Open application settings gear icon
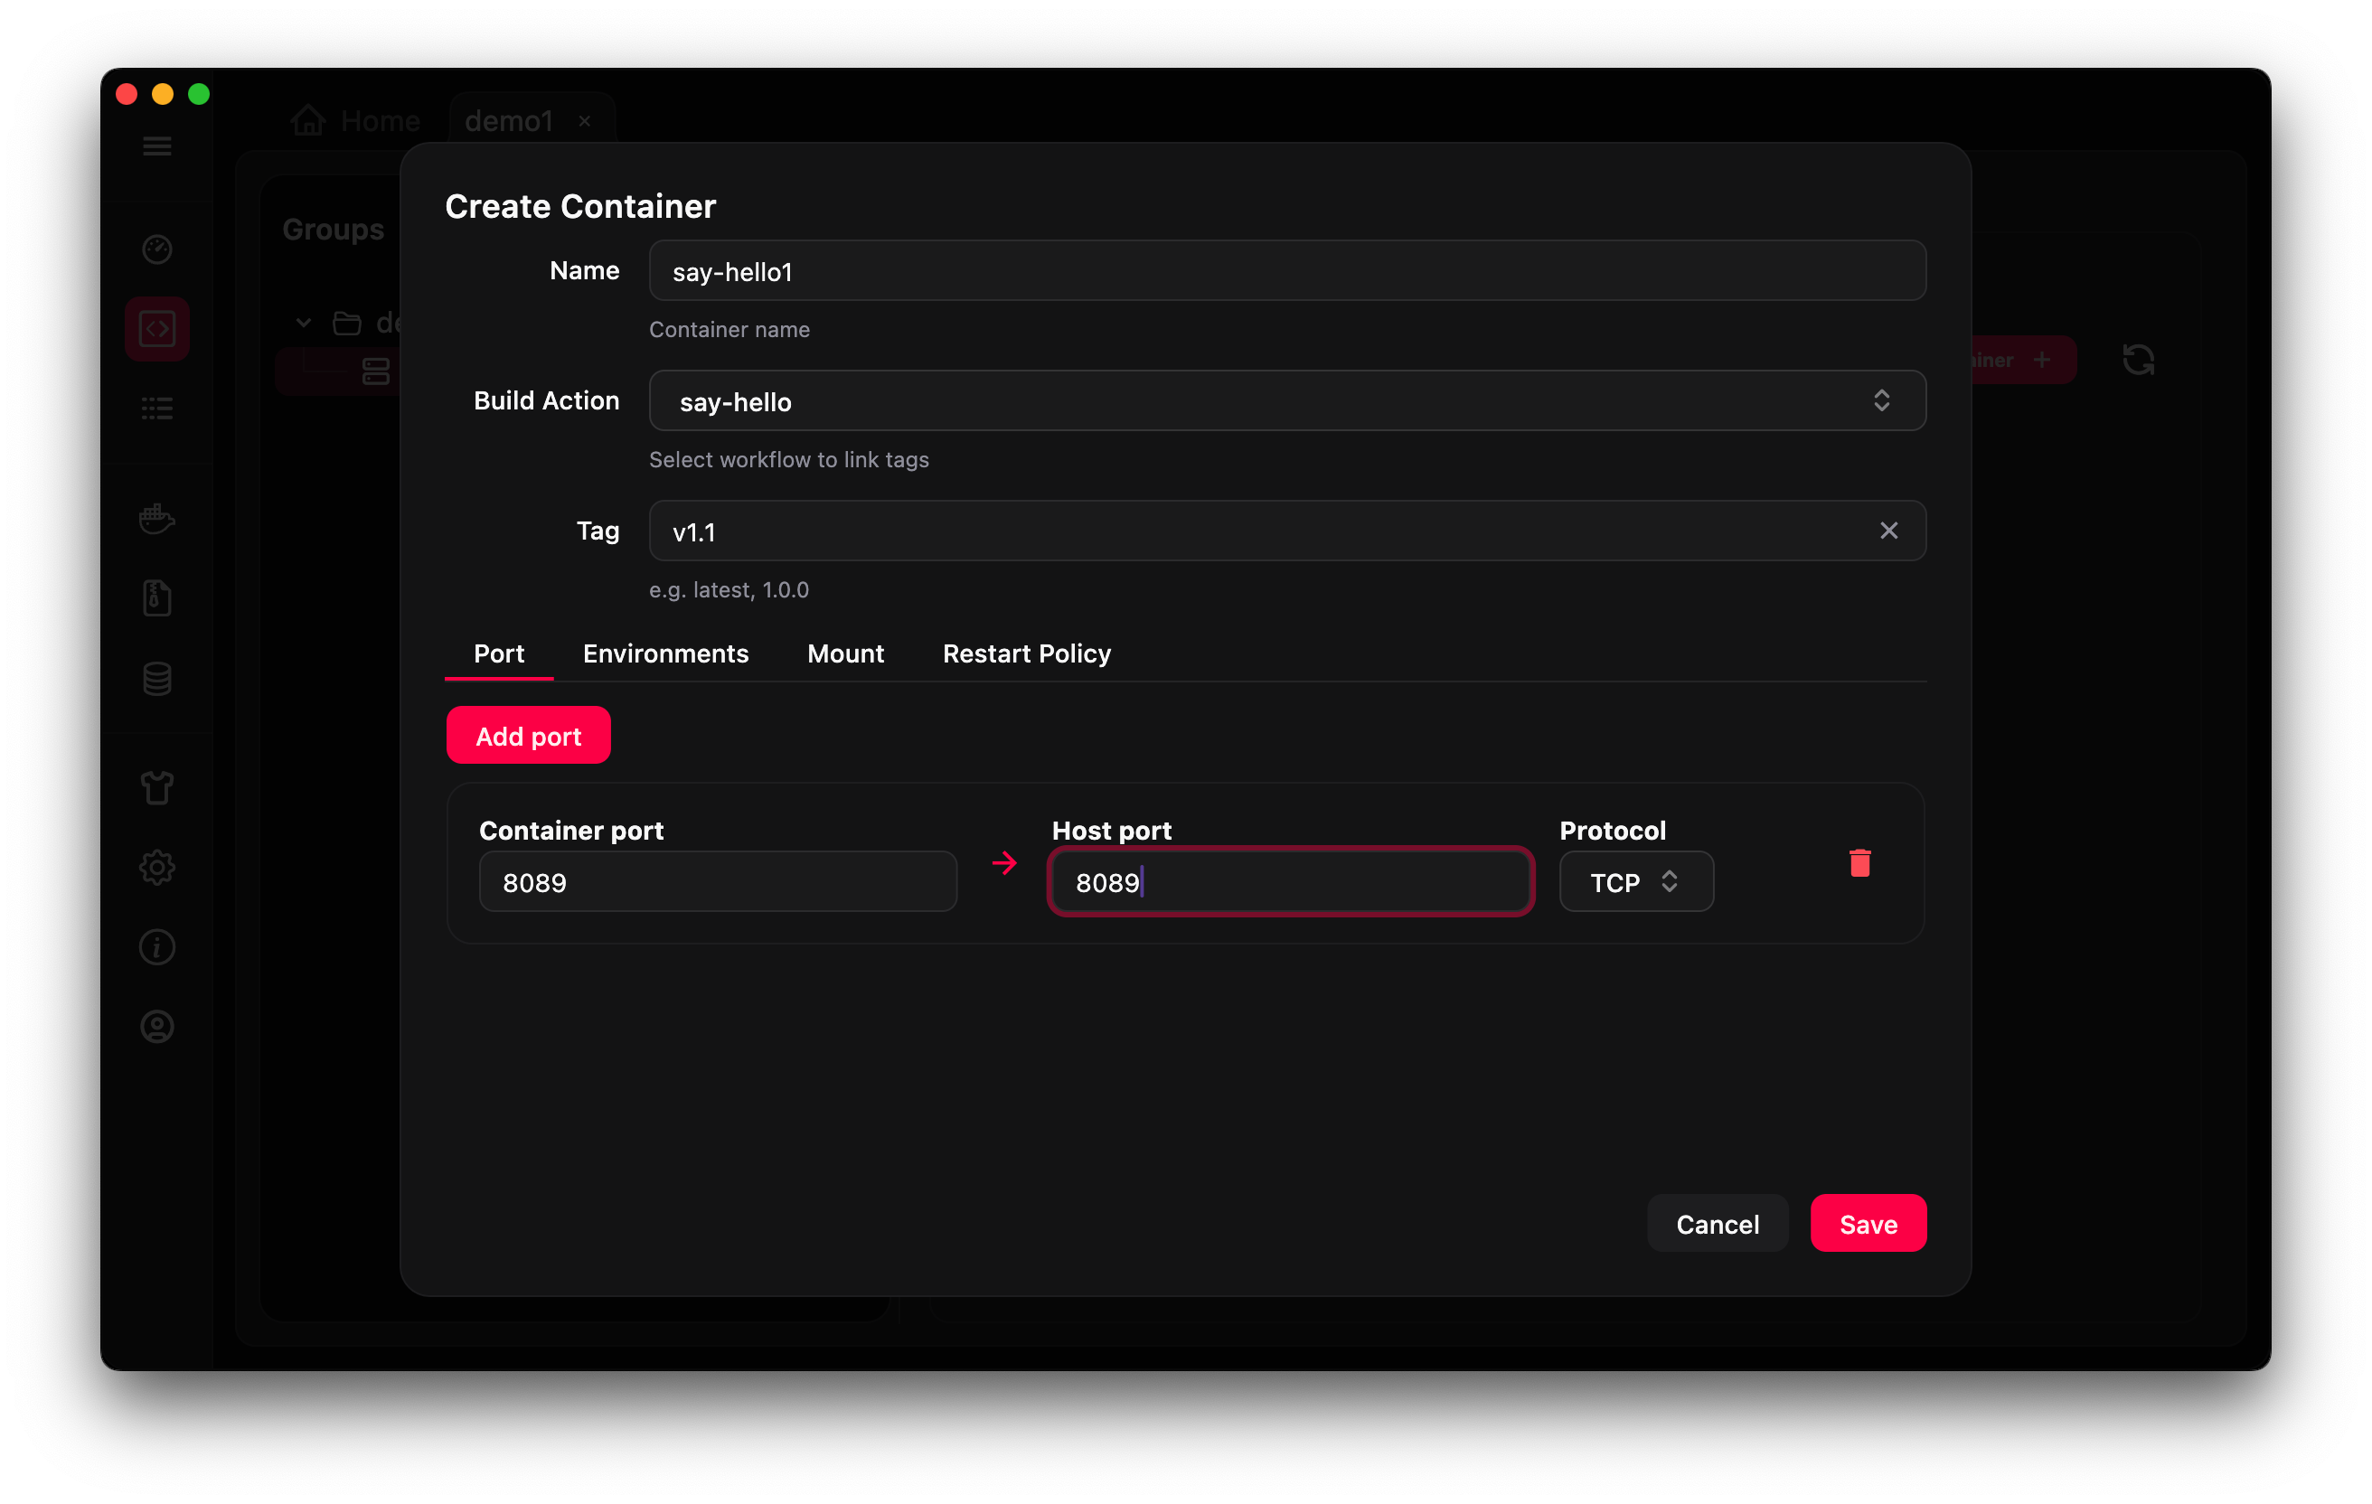 coord(156,868)
